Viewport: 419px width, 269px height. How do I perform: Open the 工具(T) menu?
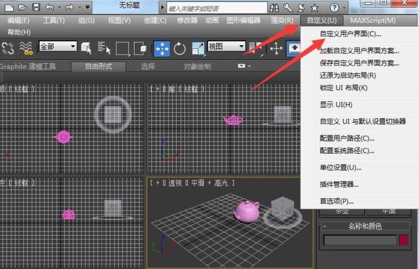point(54,20)
